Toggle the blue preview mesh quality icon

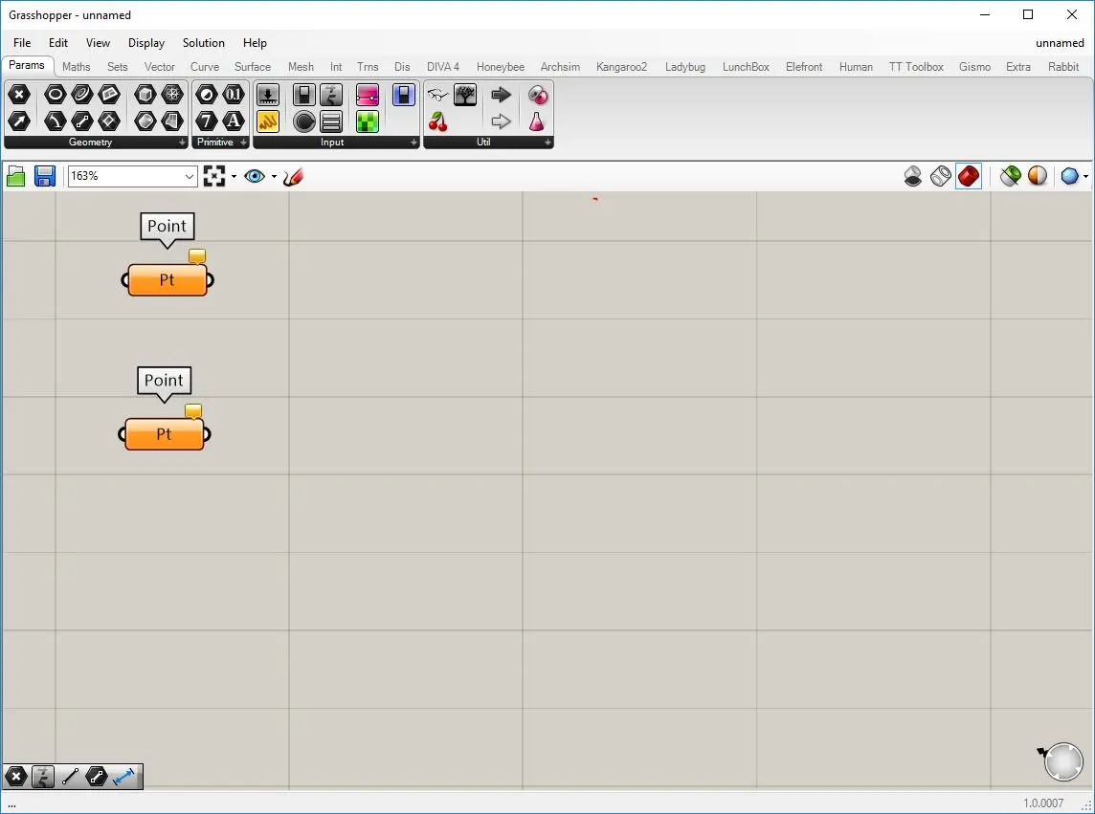click(1069, 177)
